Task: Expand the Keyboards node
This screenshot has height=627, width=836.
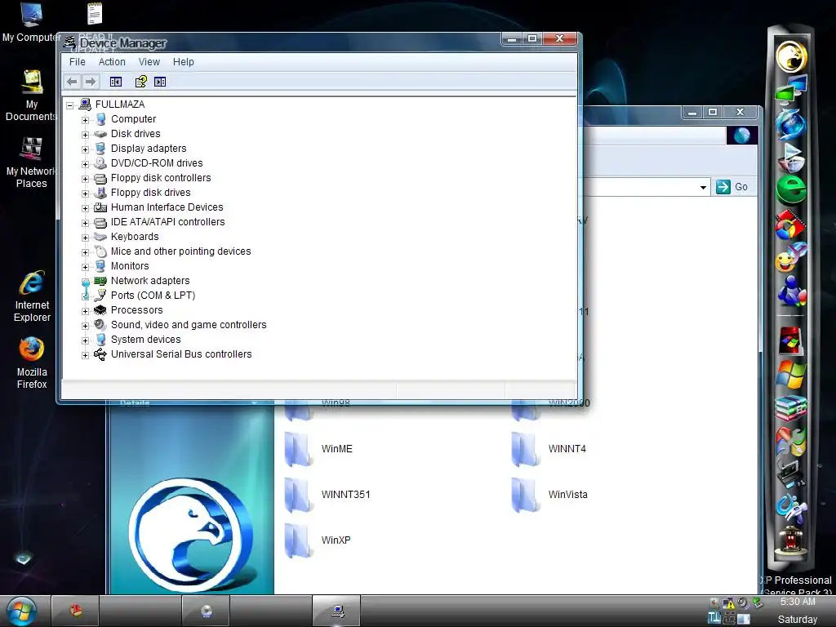Action: [85, 238]
